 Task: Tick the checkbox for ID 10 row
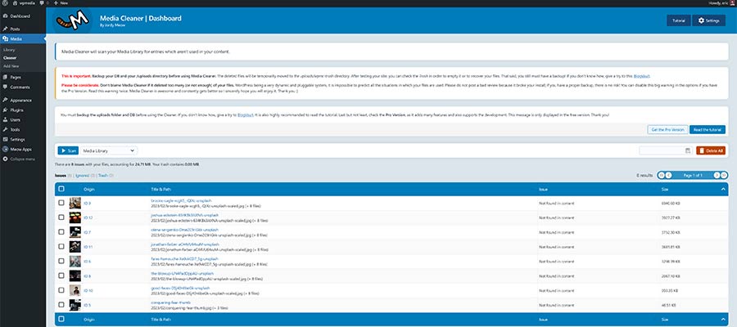tap(61, 290)
